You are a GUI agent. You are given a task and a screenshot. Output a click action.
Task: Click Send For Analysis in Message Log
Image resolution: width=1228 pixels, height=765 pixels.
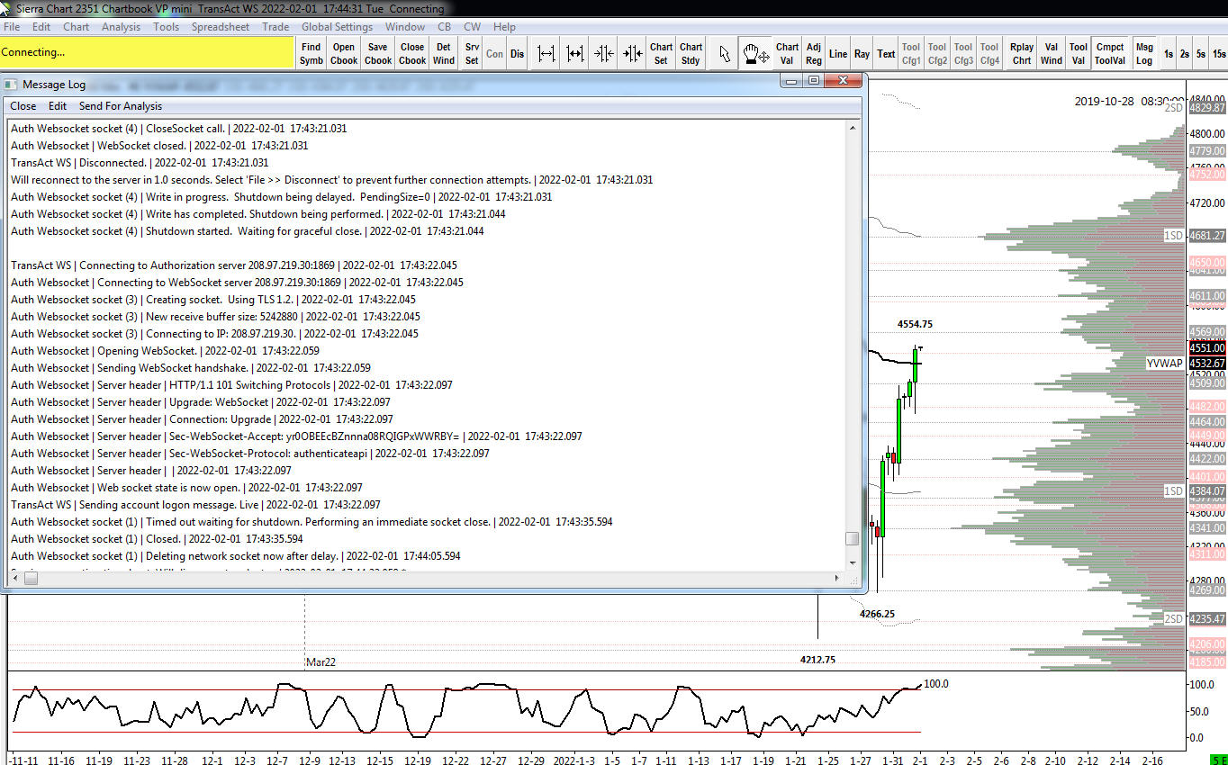(x=121, y=106)
